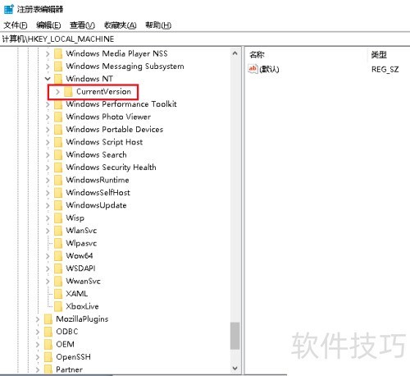Click the WlanSvc folder icon
The image size is (410, 376).
click(x=58, y=231)
